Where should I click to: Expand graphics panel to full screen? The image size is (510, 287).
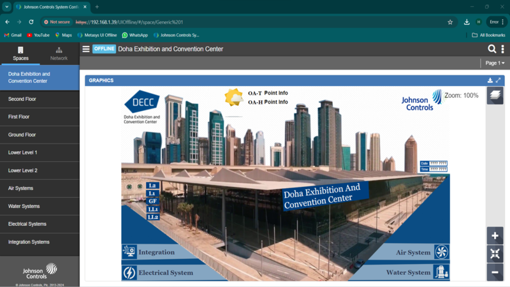(x=499, y=80)
